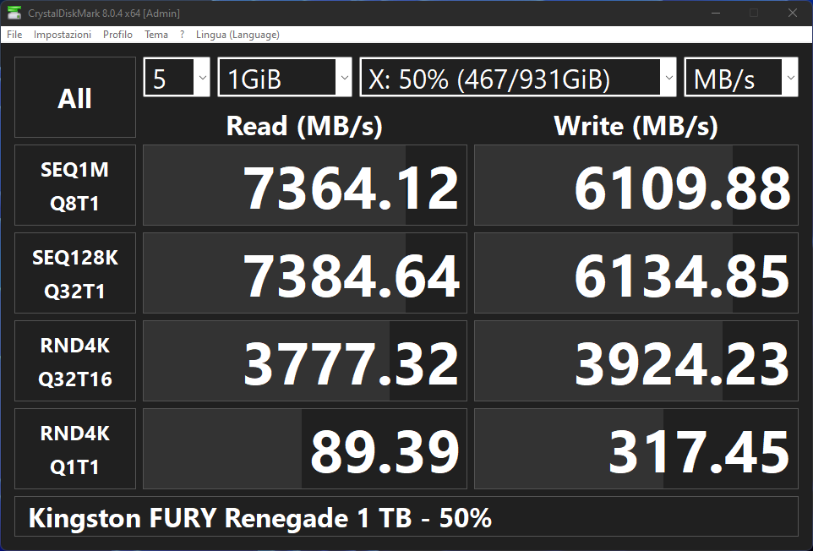Run the RND4K Q1T1 benchmark
Screen dimensions: 813x551
[x=75, y=450]
